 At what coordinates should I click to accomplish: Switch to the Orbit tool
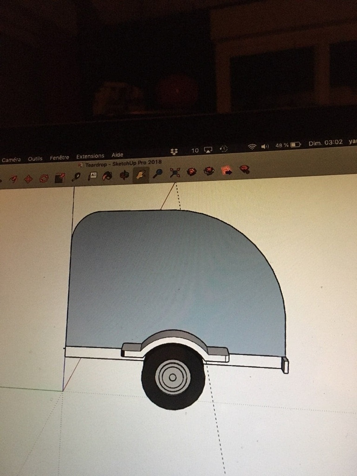point(124,175)
